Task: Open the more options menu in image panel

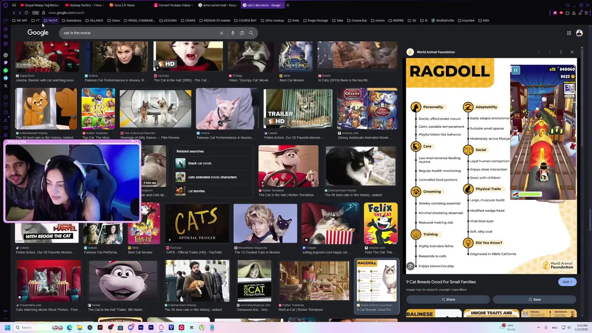Action: 561,52
